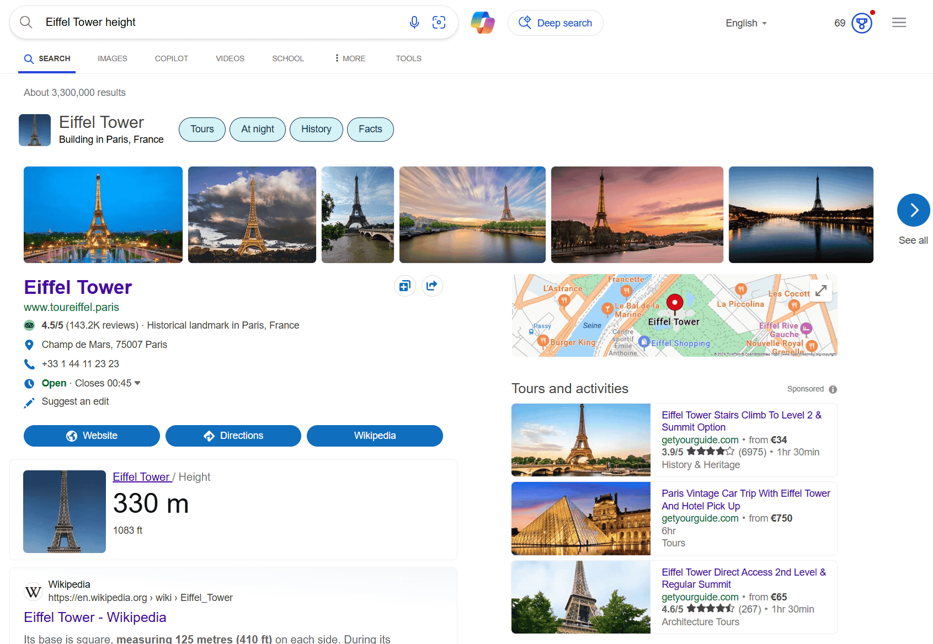Image resolution: width=933 pixels, height=644 pixels.
Task: Open the tower thumbnail in Height card
Action: tap(65, 512)
